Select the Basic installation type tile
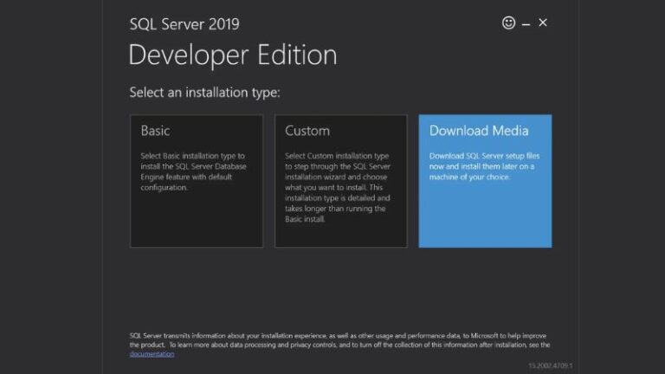 [197, 181]
